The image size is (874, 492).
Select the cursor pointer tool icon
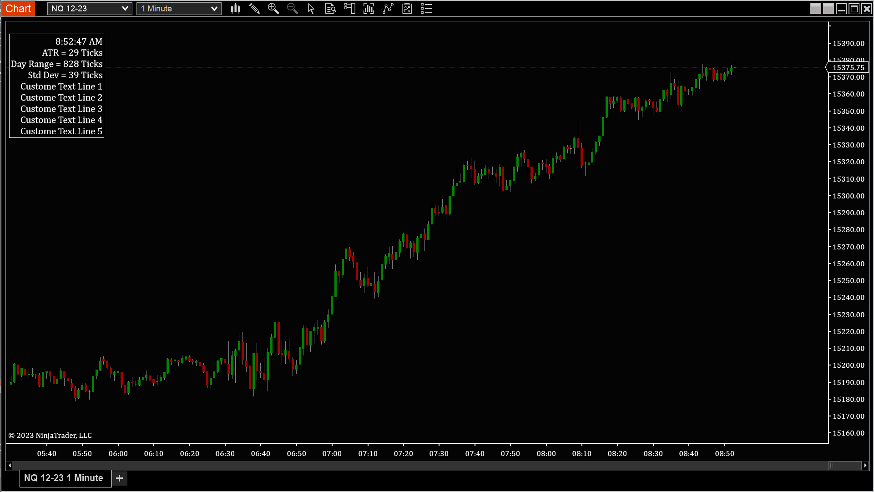[x=311, y=9]
